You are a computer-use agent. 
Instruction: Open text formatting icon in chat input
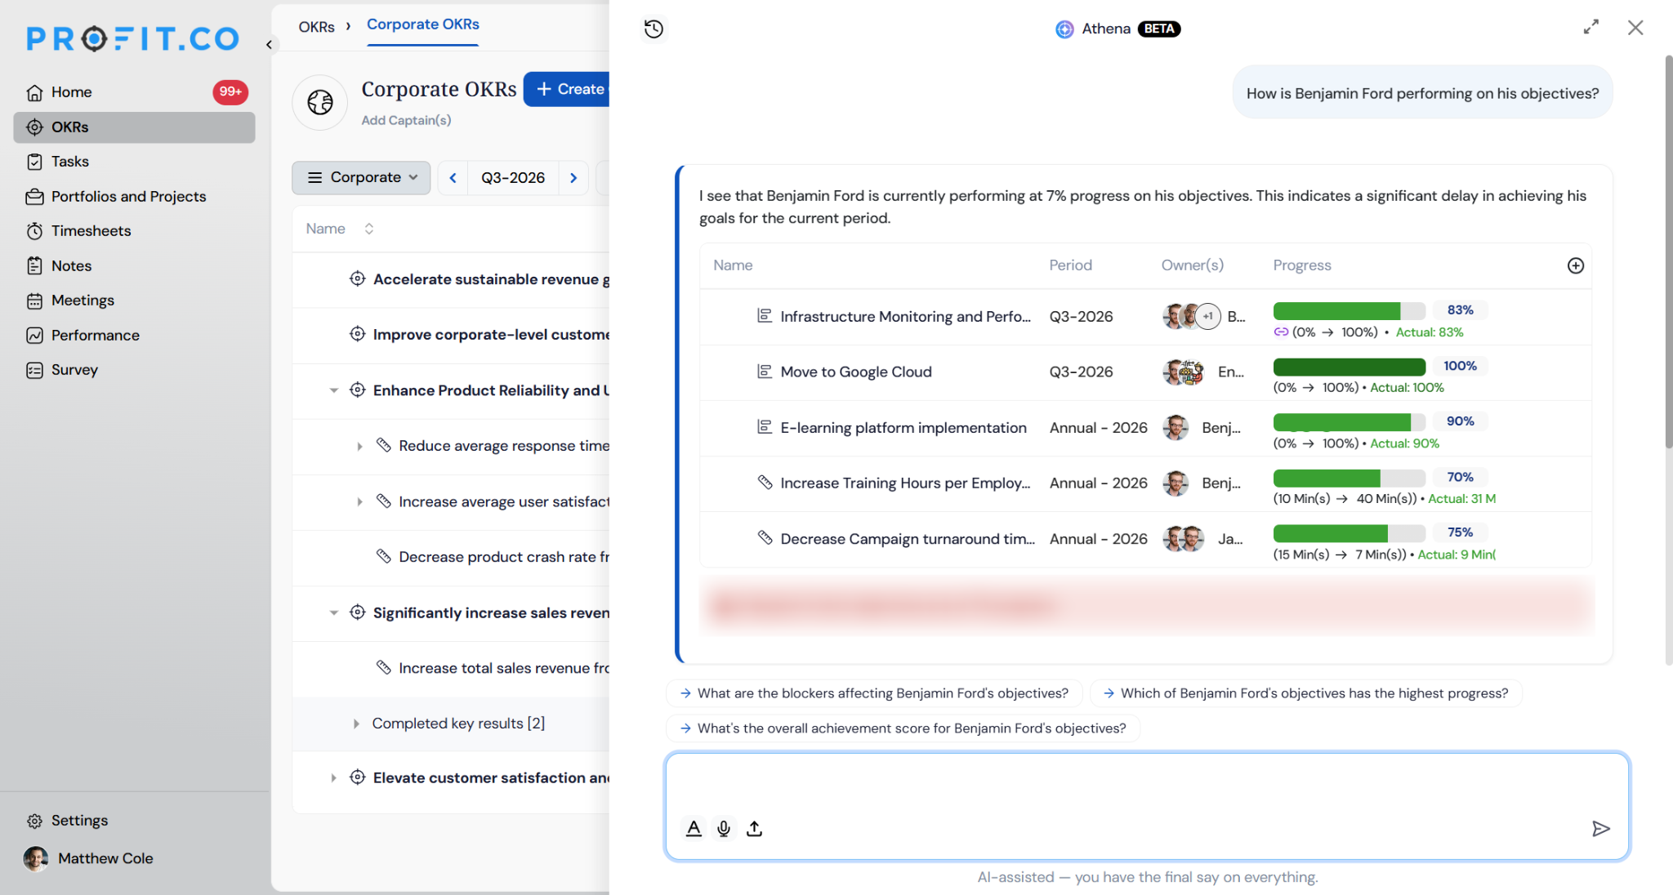click(694, 828)
